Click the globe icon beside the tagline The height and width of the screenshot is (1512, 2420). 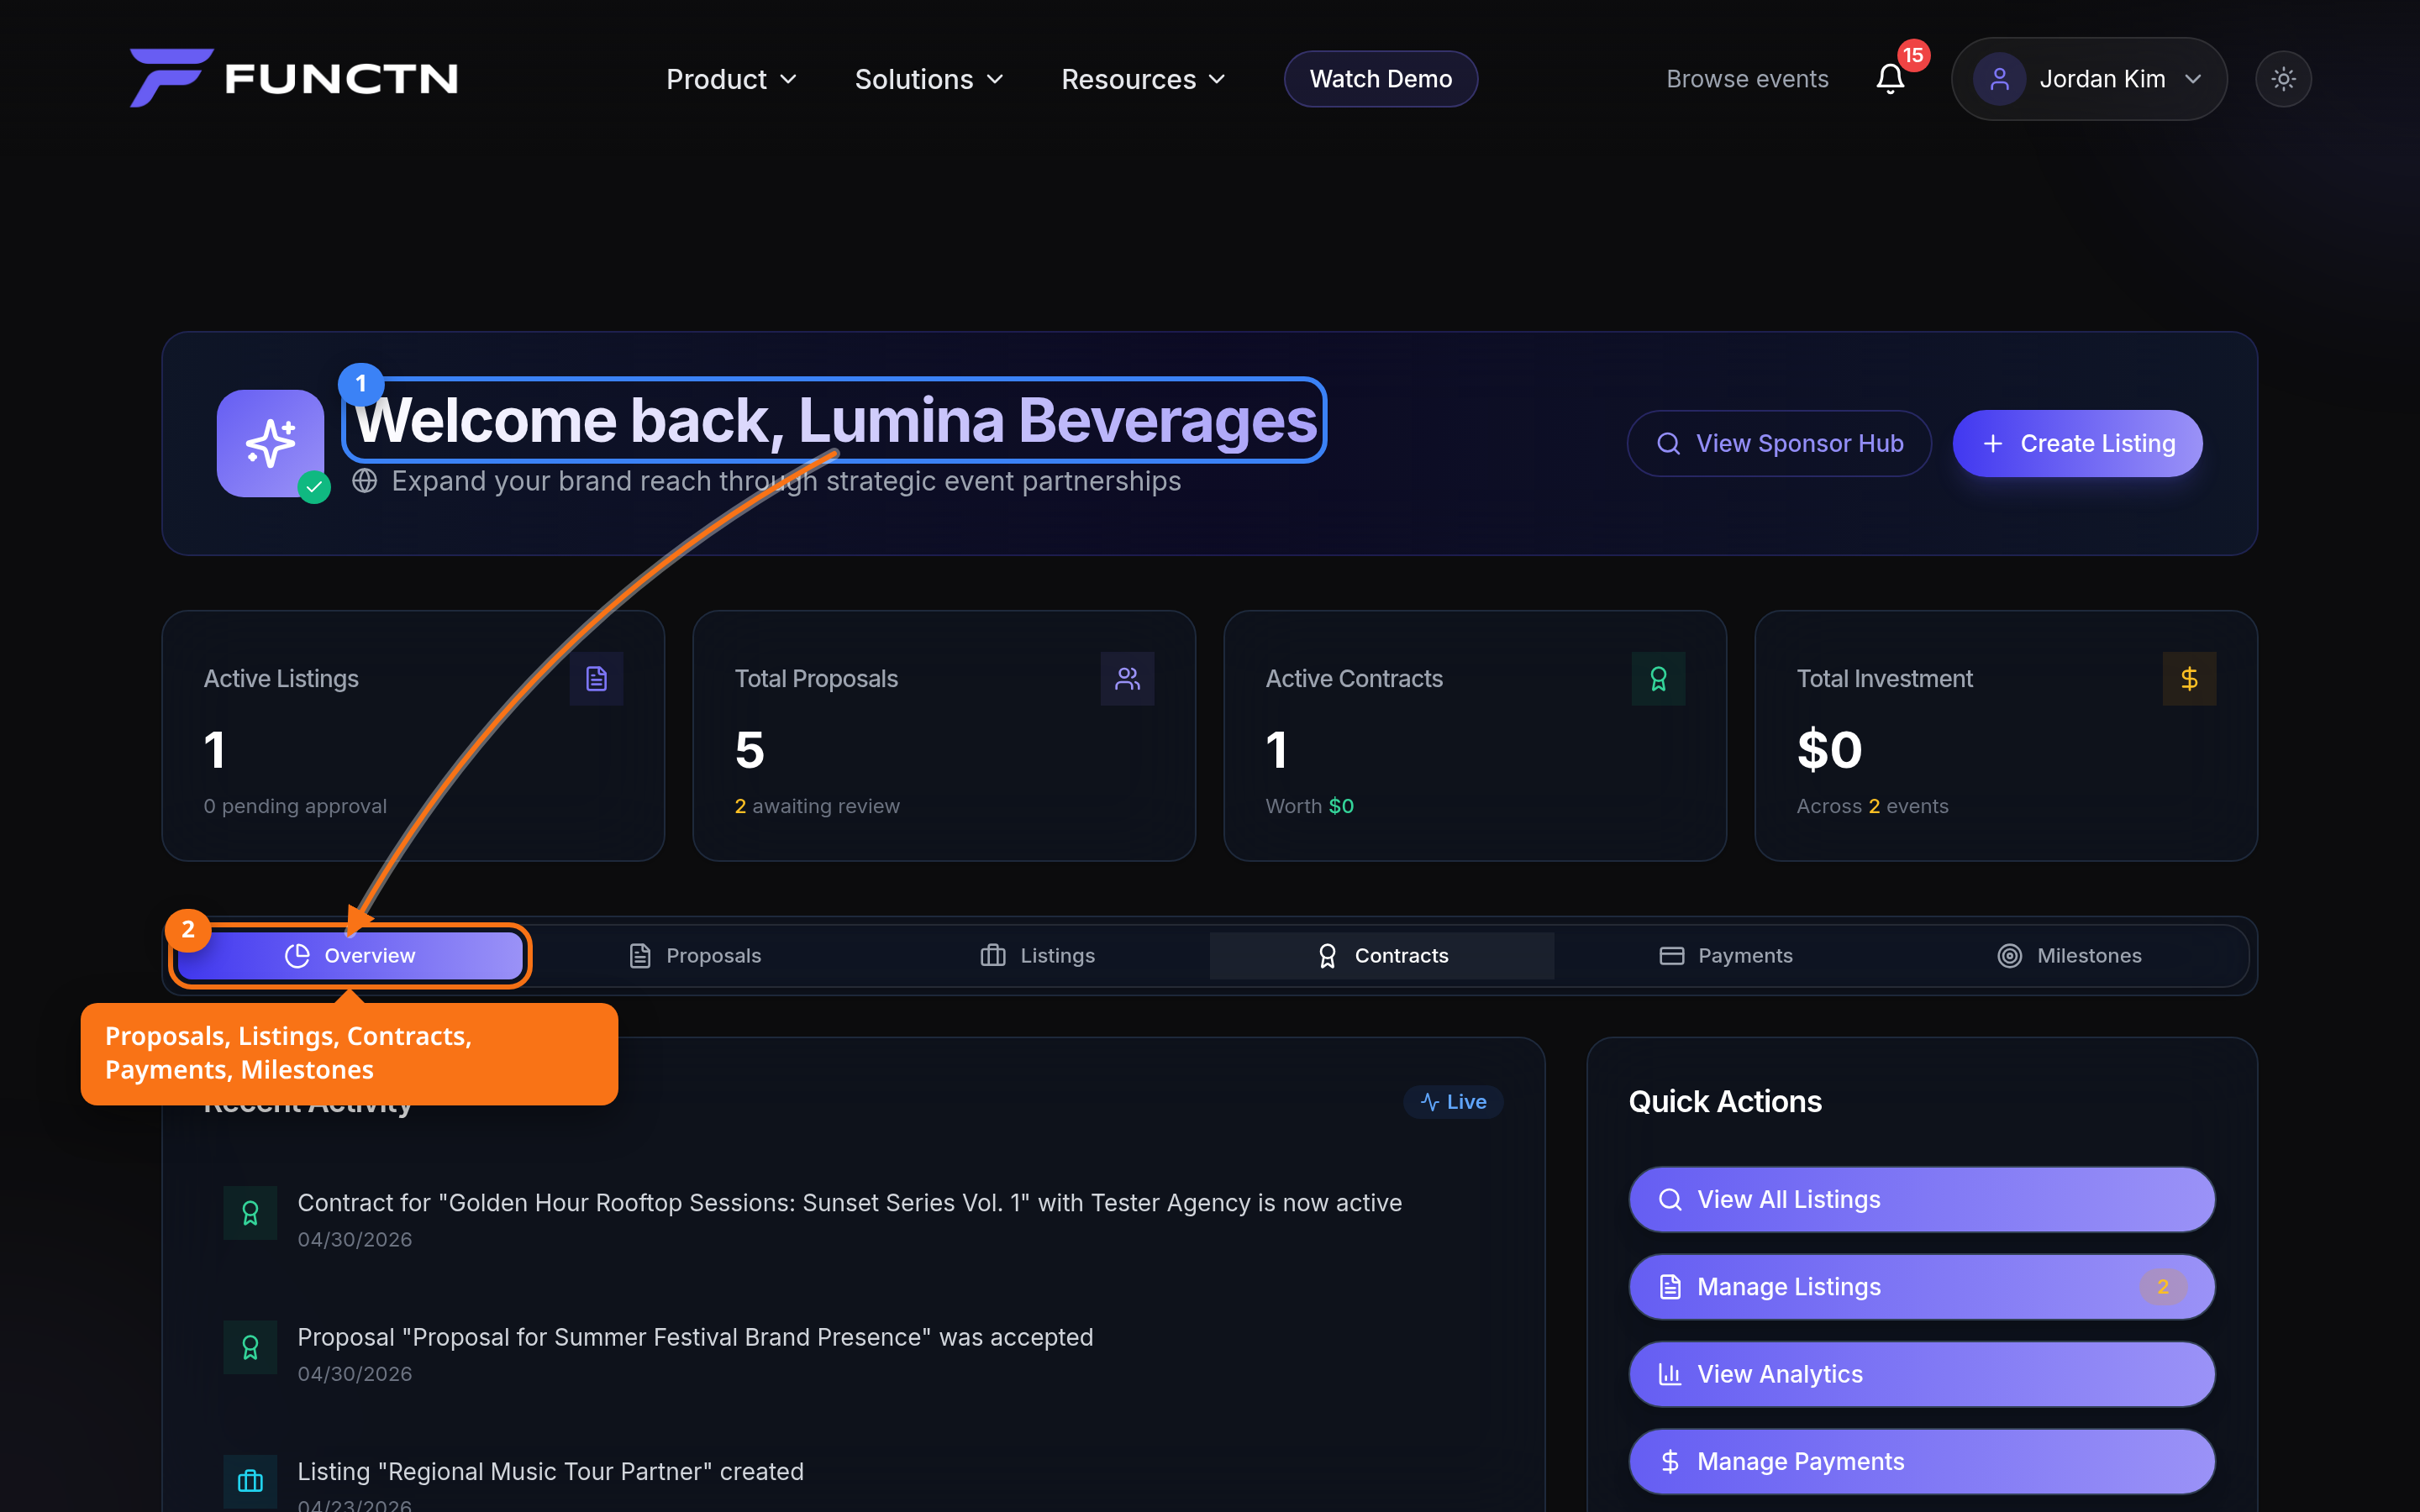(x=365, y=481)
